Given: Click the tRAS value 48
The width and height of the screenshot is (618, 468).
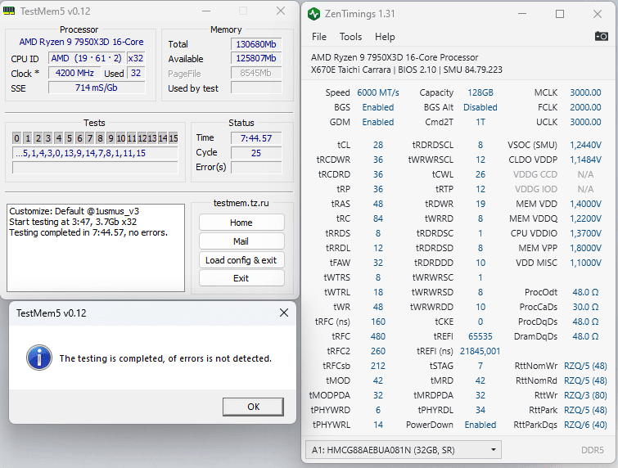Looking at the screenshot, I should [378, 204].
